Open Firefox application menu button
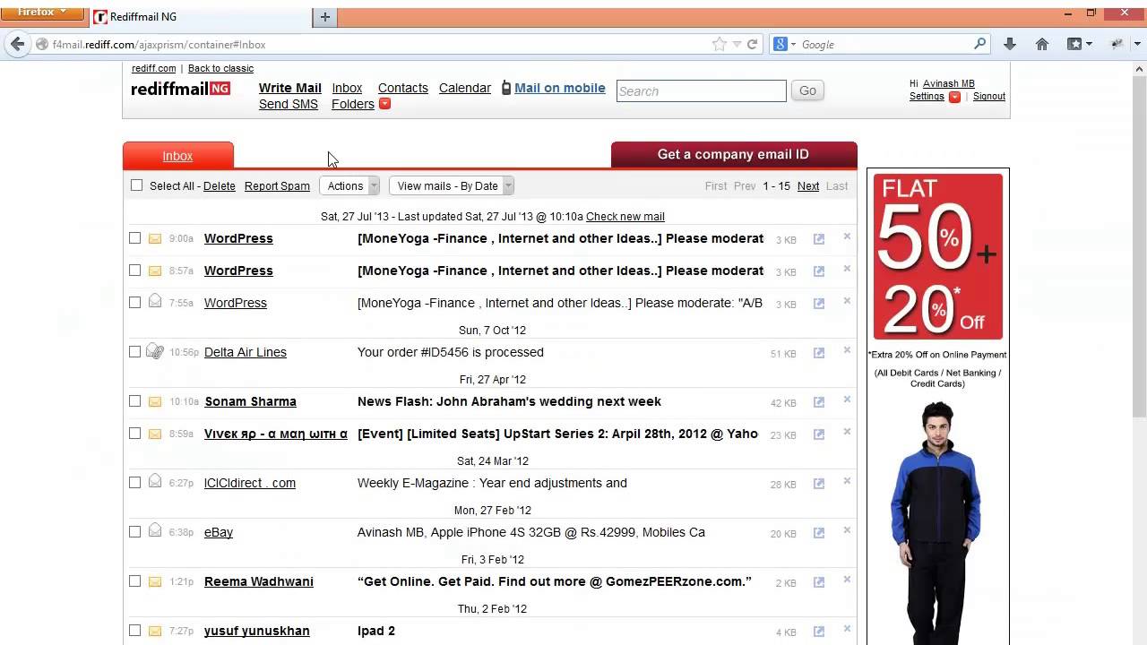This screenshot has height=645, width=1147. click(42, 13)
